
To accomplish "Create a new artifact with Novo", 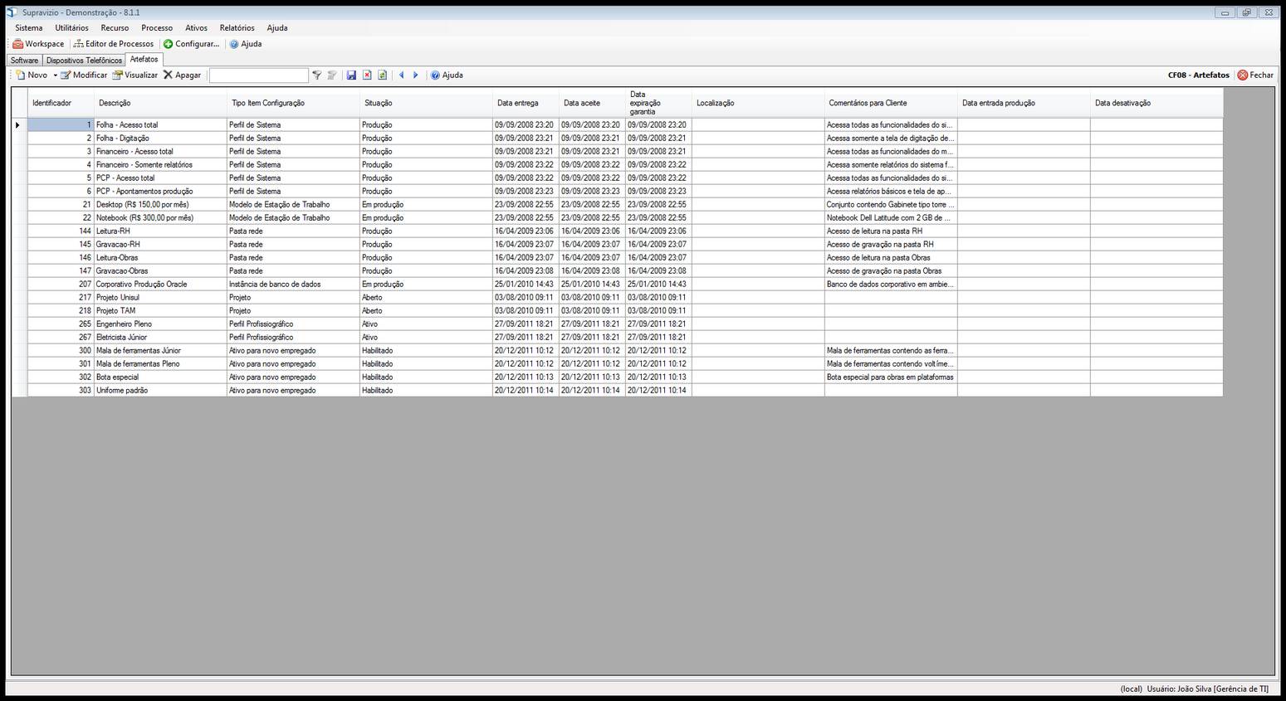I will tap(32, 75).
